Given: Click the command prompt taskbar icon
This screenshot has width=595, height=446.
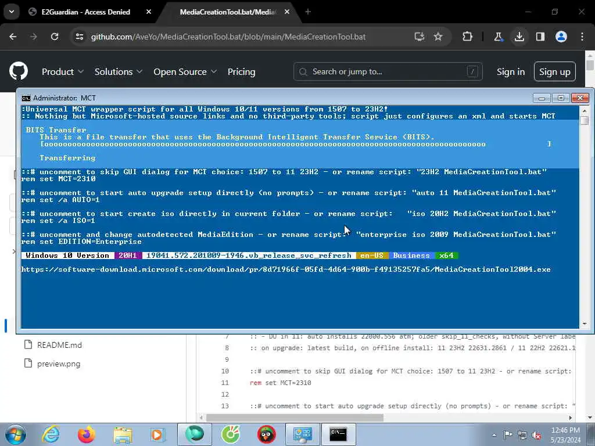Looking at the screenshot, I should 338,434.
